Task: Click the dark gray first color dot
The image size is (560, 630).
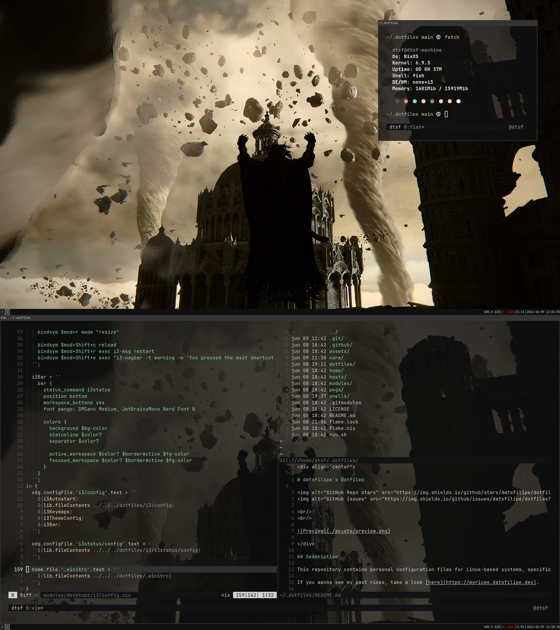Action: click(397, 101)
